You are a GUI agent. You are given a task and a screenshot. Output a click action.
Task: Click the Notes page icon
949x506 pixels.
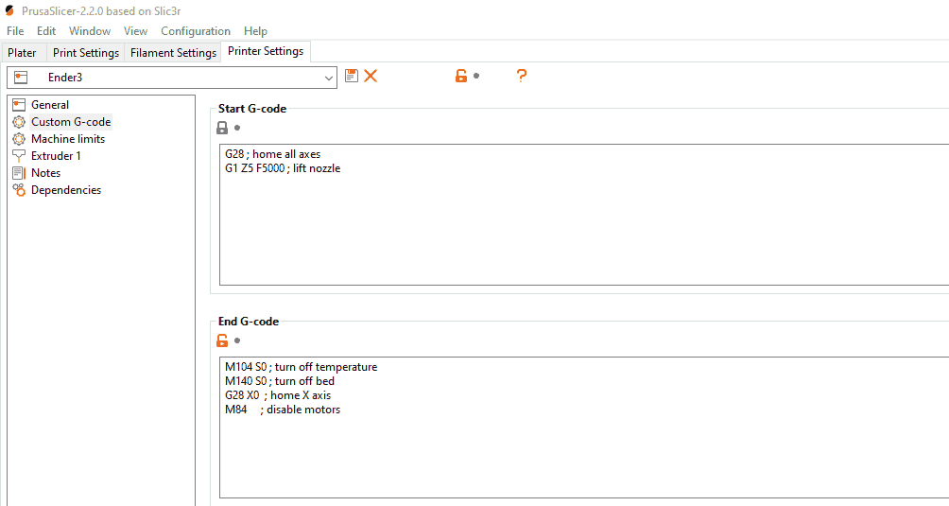(x=19, y=172)
